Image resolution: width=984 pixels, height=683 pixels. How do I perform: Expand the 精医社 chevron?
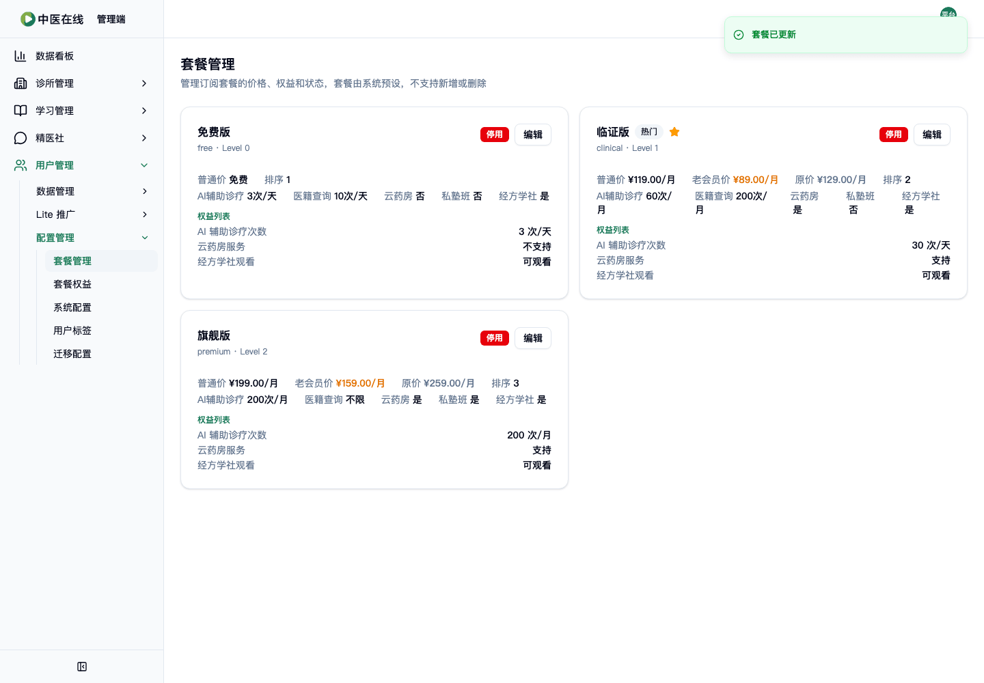pos(144,138)
